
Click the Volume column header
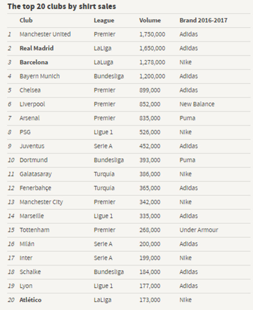point(150,20)
